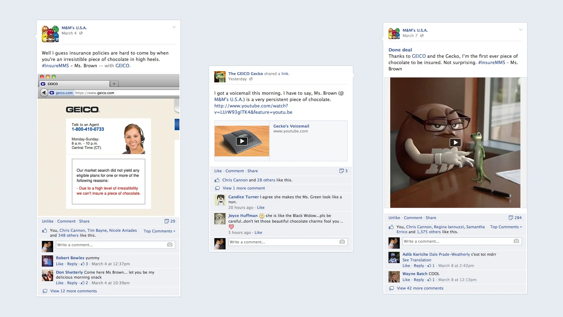This screenshot has width=563, height=317.
Task: Expand View 42 more comments
Action: coord(420,288)
